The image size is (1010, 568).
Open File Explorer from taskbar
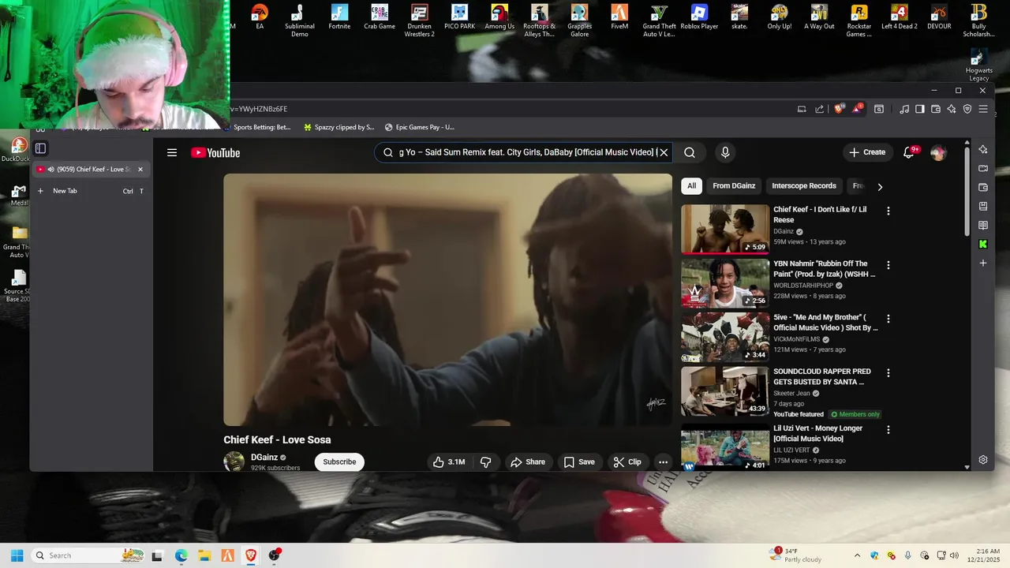[x=204, y=555]
